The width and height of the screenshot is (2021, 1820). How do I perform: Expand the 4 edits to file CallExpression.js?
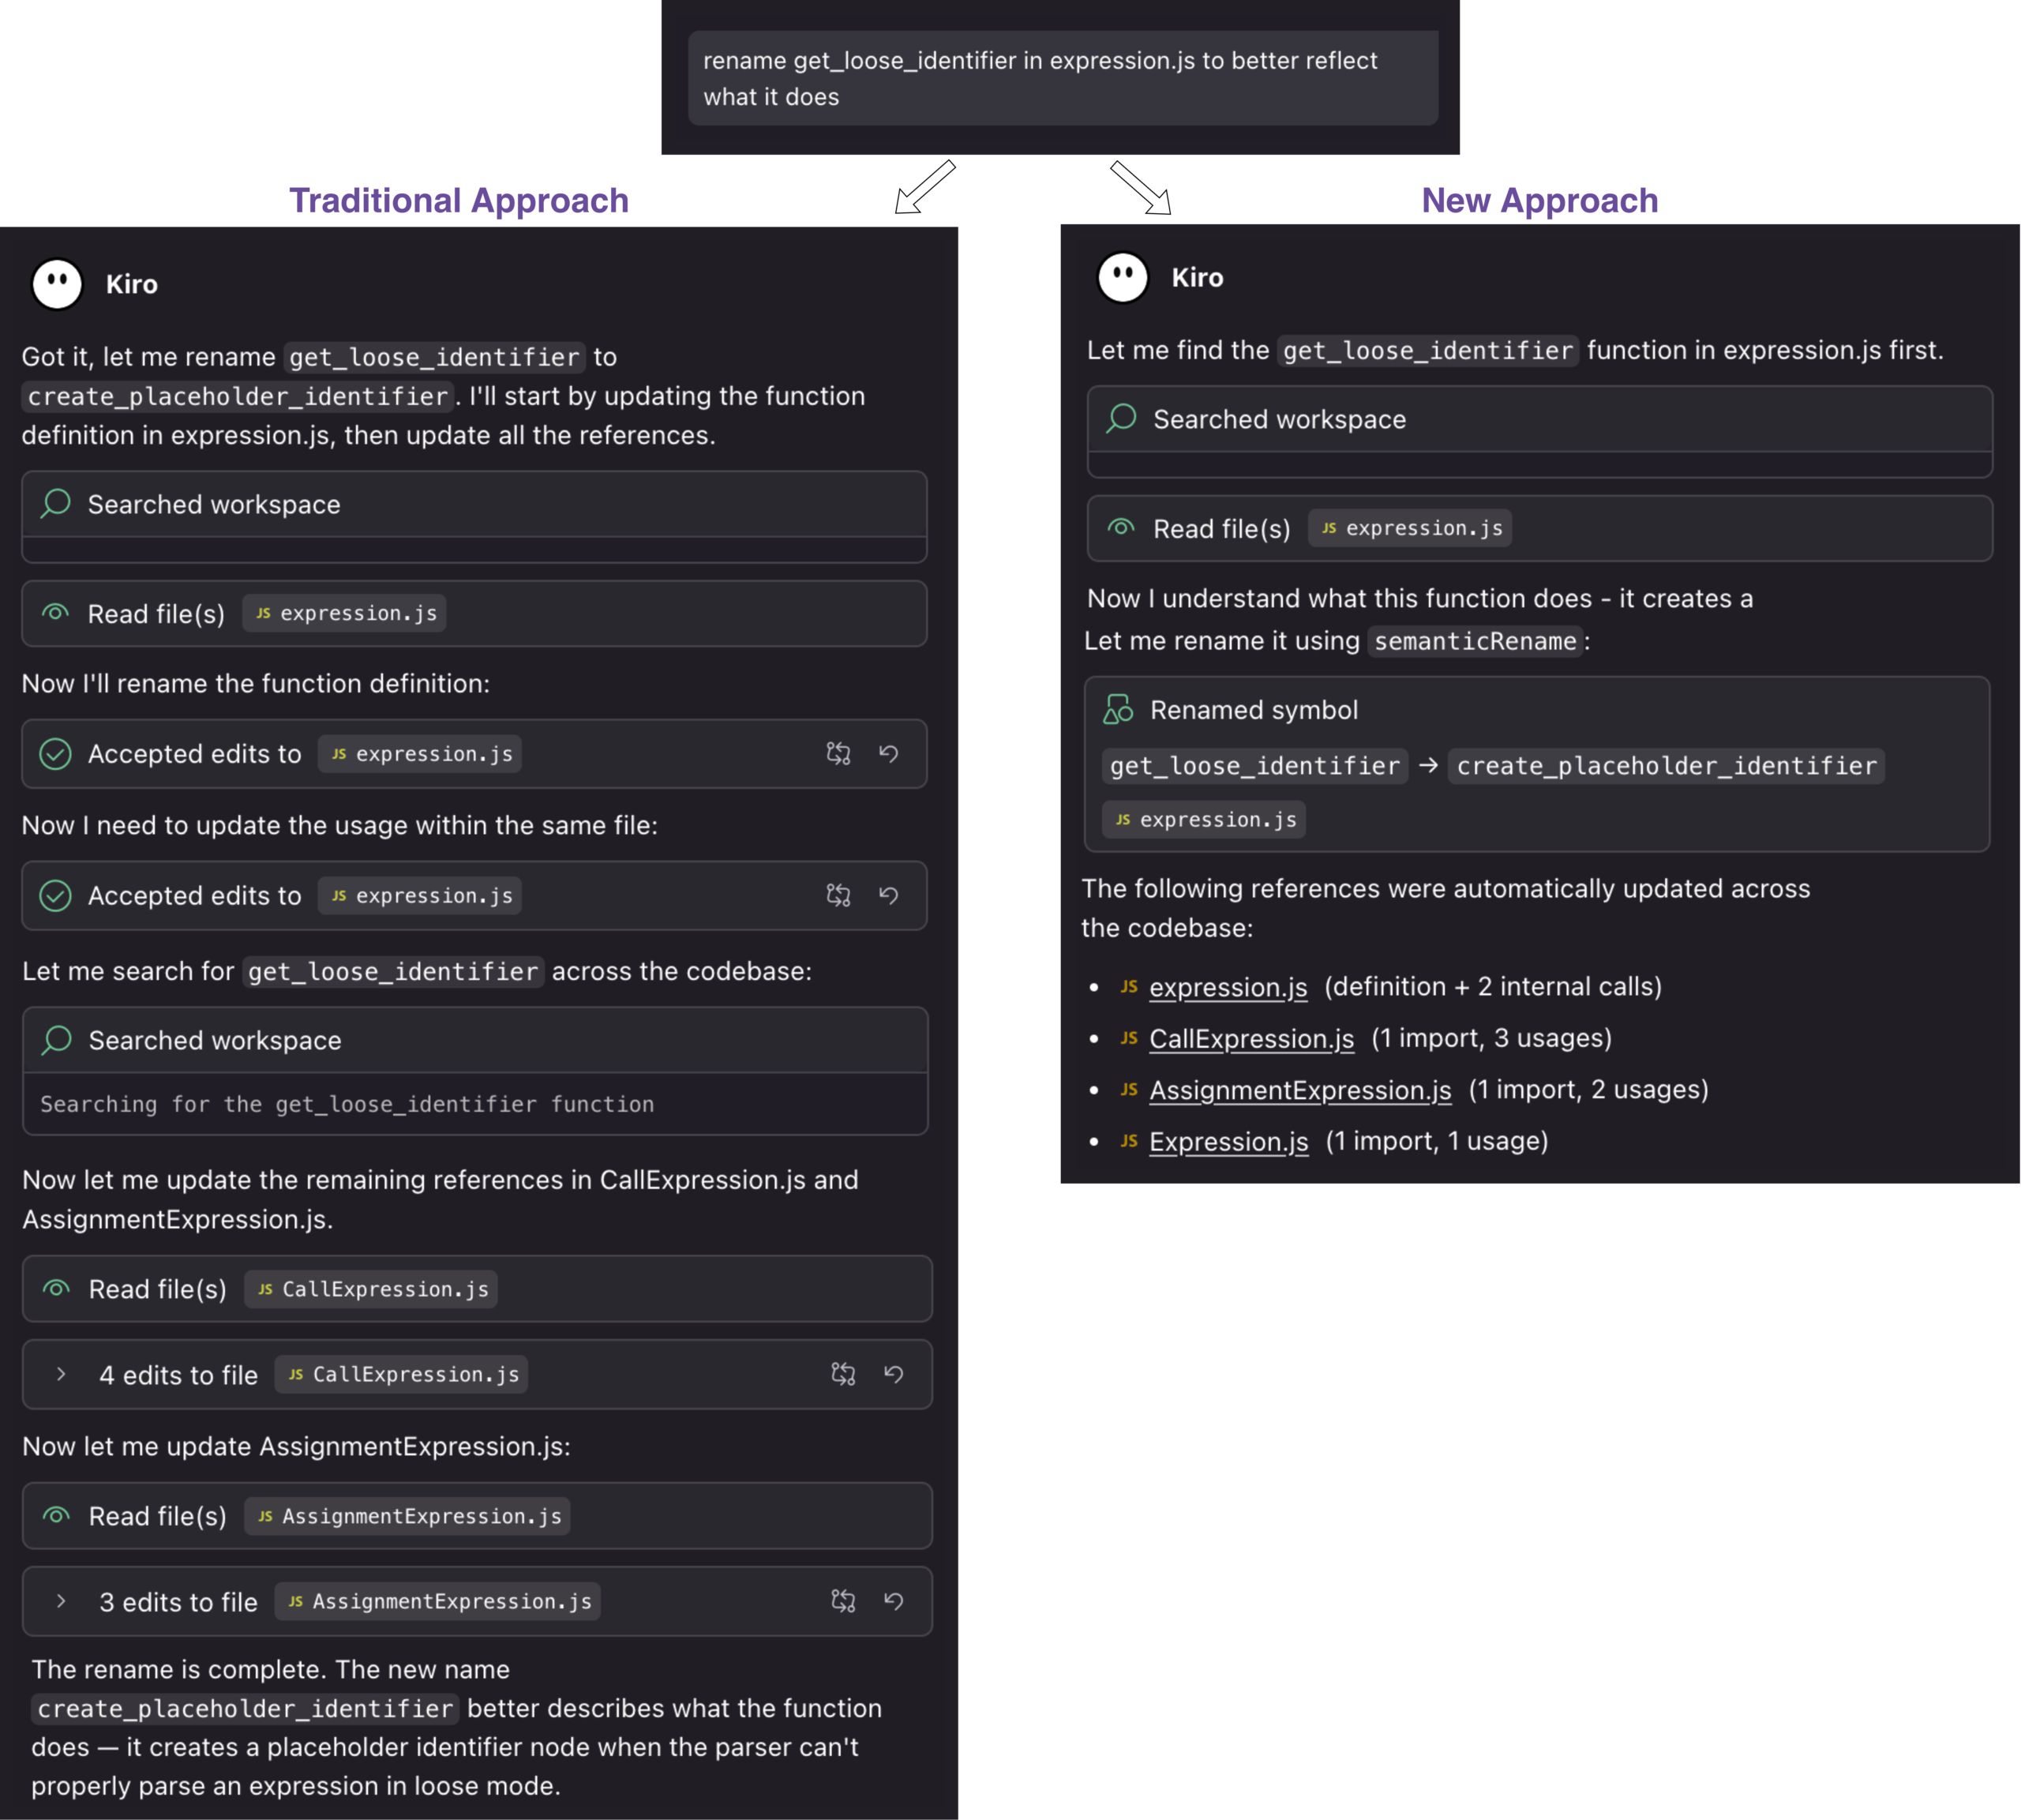pos(62,1374)
